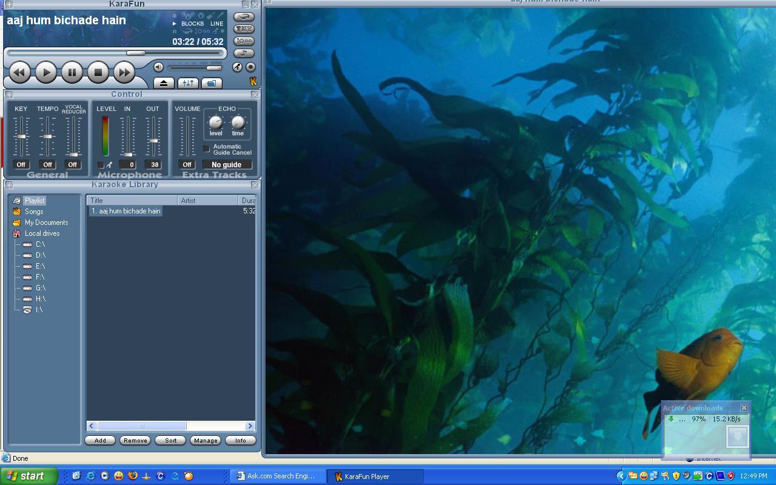Click the Eject/open file button
Image resolution: width=776 pixels, height=485 pixels.
tap(164, 83)
